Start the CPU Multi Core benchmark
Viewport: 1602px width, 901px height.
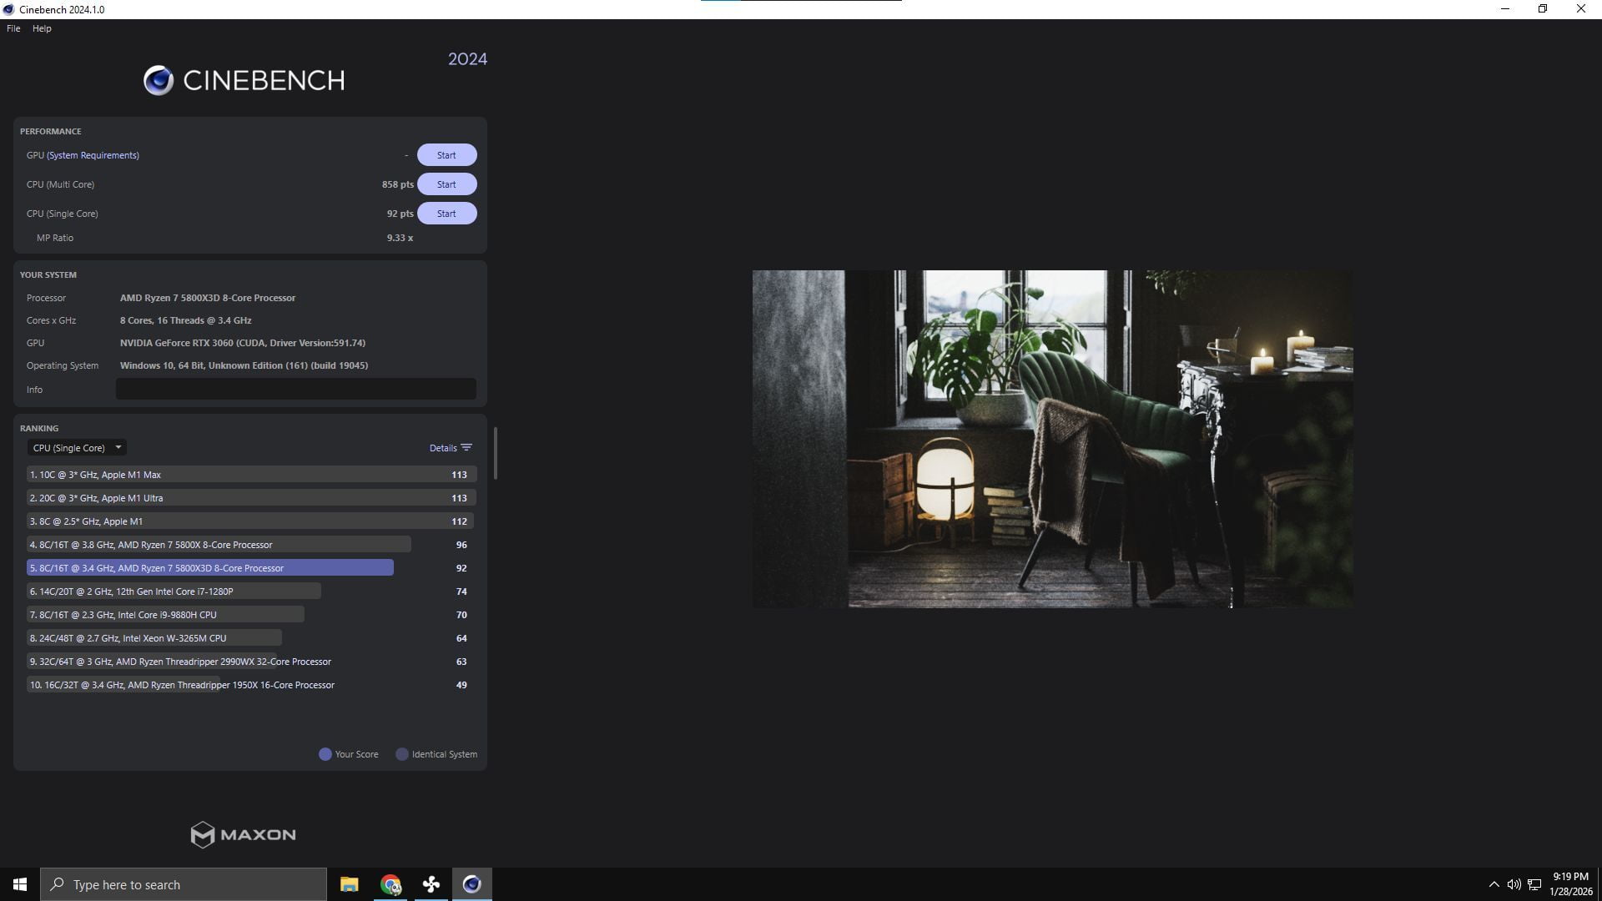pos(446,184)
